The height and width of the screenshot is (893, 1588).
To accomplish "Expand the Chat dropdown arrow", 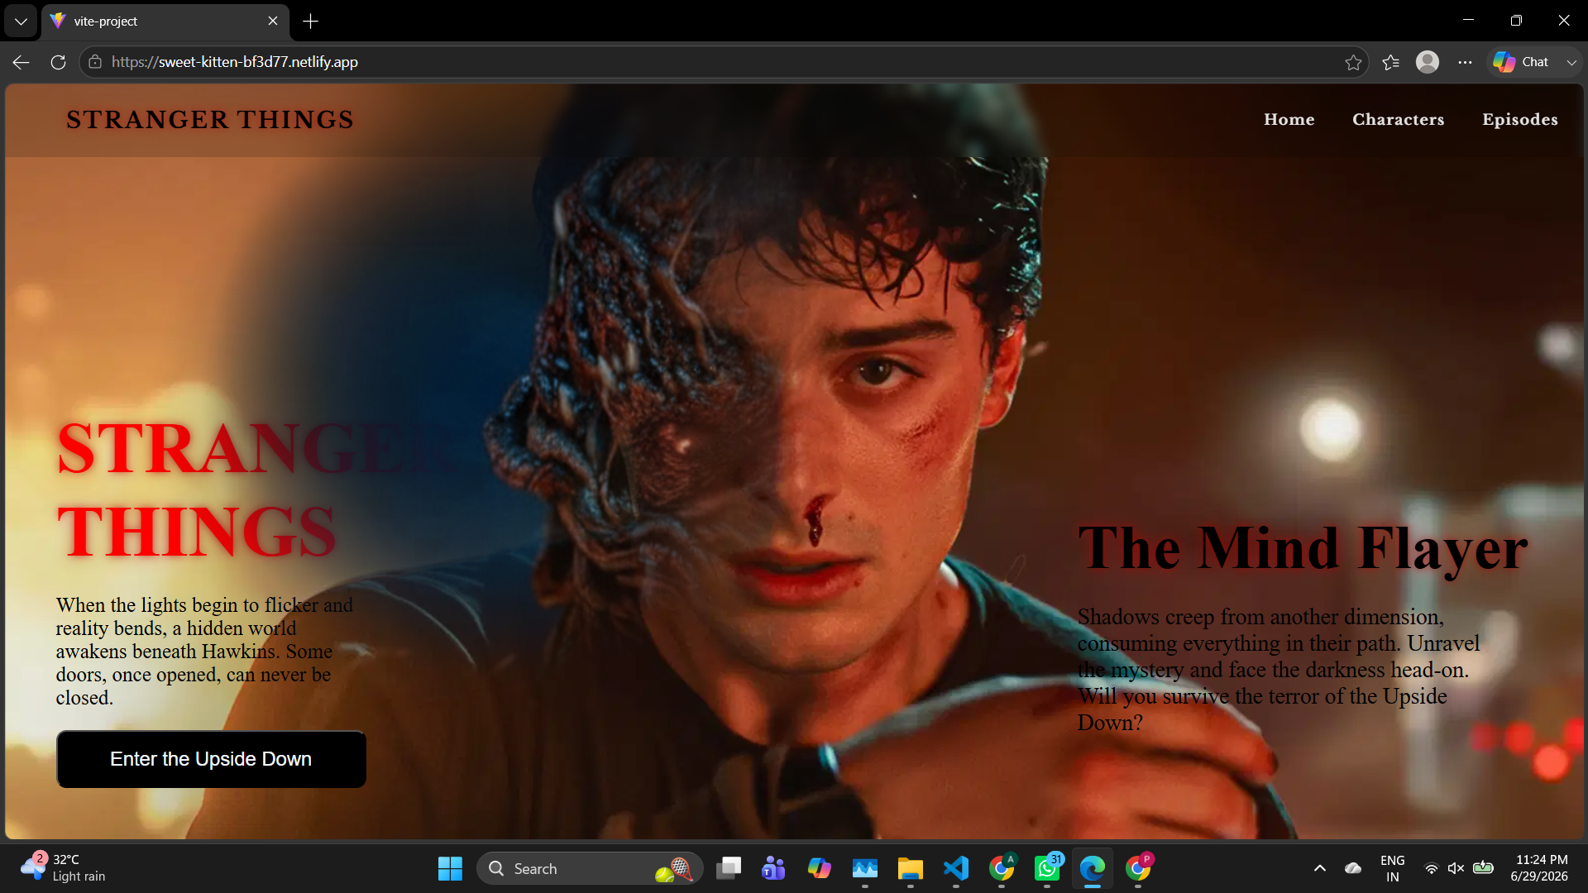I will tap(1571, 62).
